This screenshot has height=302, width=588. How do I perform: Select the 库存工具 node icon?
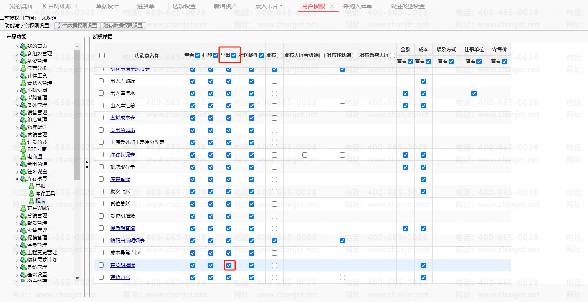(x=31, y=194)
